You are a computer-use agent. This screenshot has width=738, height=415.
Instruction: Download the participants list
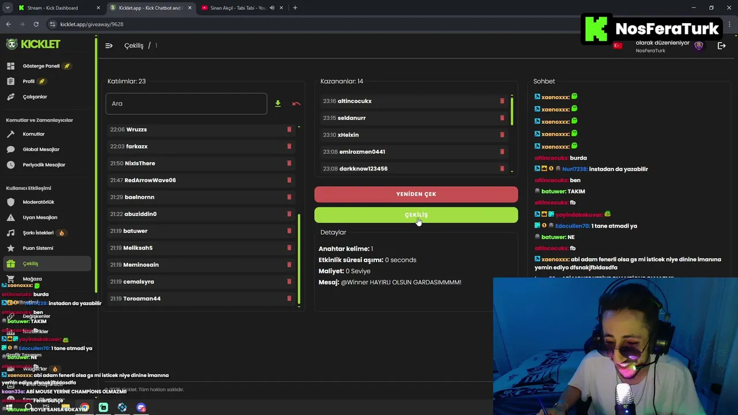277,104
